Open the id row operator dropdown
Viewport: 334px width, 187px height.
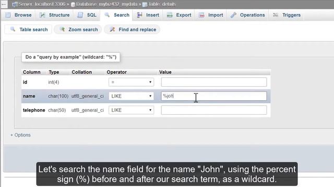(131, 82)
